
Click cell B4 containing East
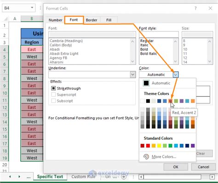click(x=32, y=50)
